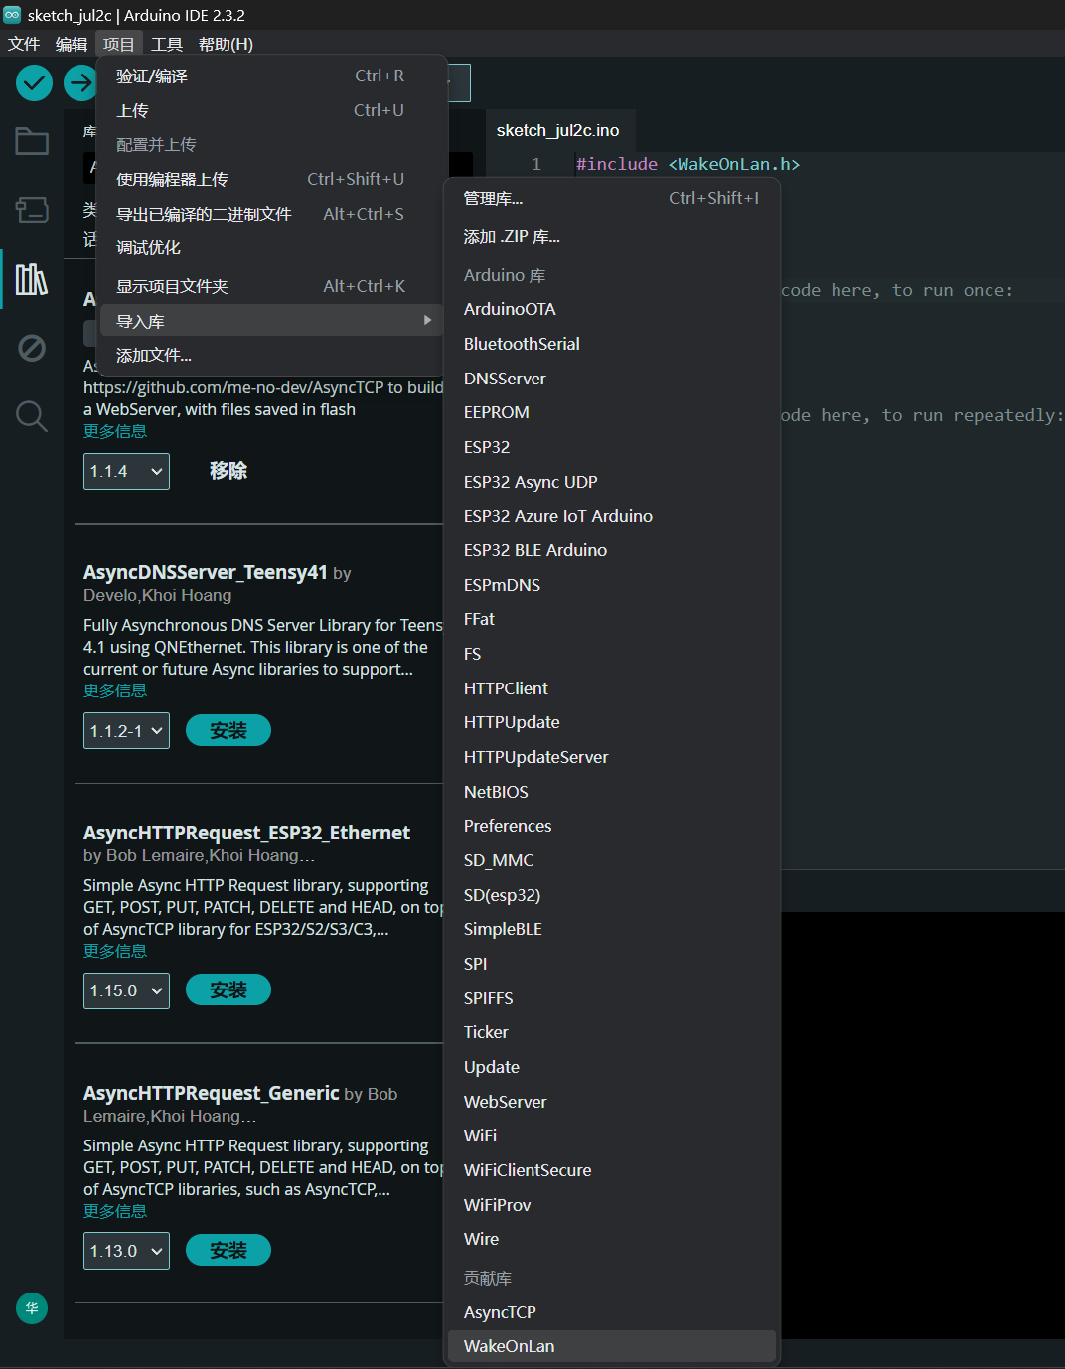
Task: Include the HTTPUpdateServer library
Action: [x=612, y=757]
